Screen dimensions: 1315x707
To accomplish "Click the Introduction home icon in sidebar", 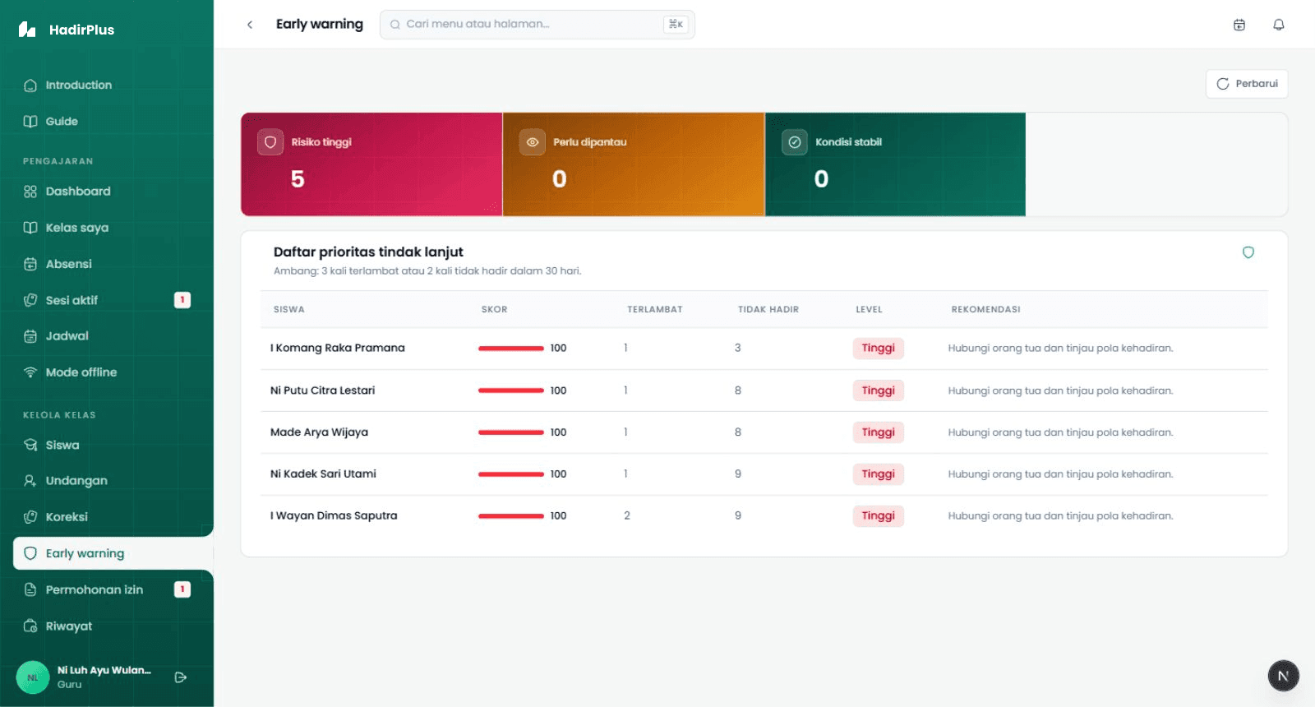I will [x=30, y=85].
